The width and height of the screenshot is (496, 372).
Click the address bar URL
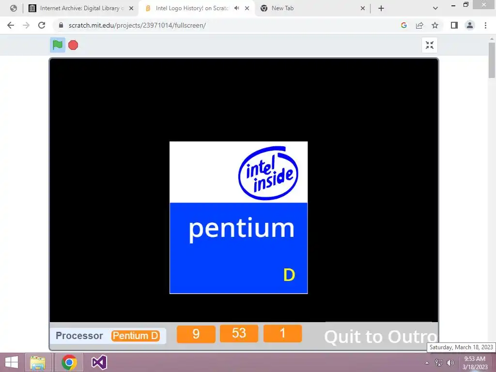click(137, 25)
